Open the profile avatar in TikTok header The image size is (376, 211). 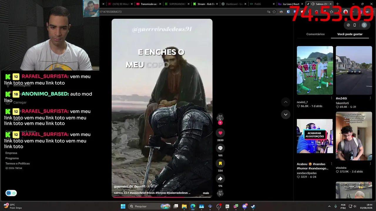[364, 25]
